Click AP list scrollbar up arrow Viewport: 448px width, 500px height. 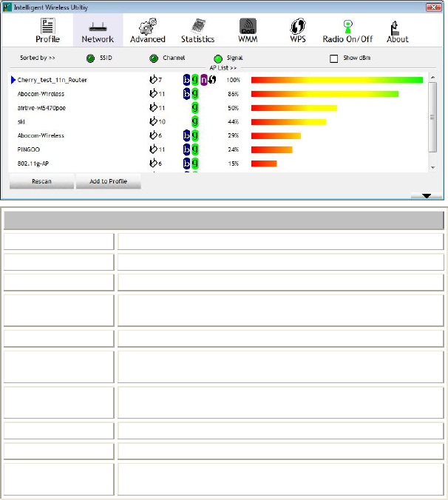432,78
